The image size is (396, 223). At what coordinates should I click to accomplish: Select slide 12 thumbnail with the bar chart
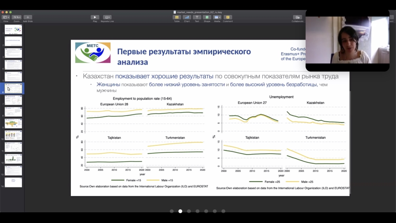coord(13,159)
